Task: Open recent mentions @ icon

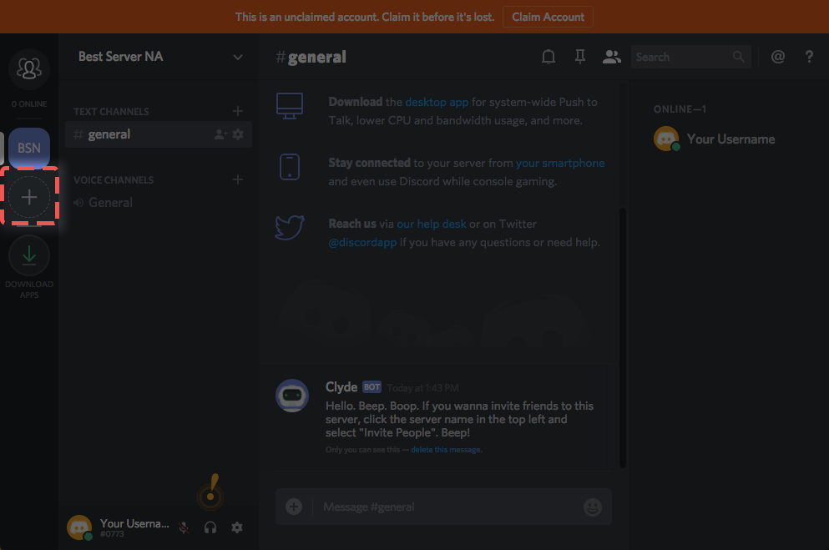Action: pyautogui.click(x=778, y=57)
